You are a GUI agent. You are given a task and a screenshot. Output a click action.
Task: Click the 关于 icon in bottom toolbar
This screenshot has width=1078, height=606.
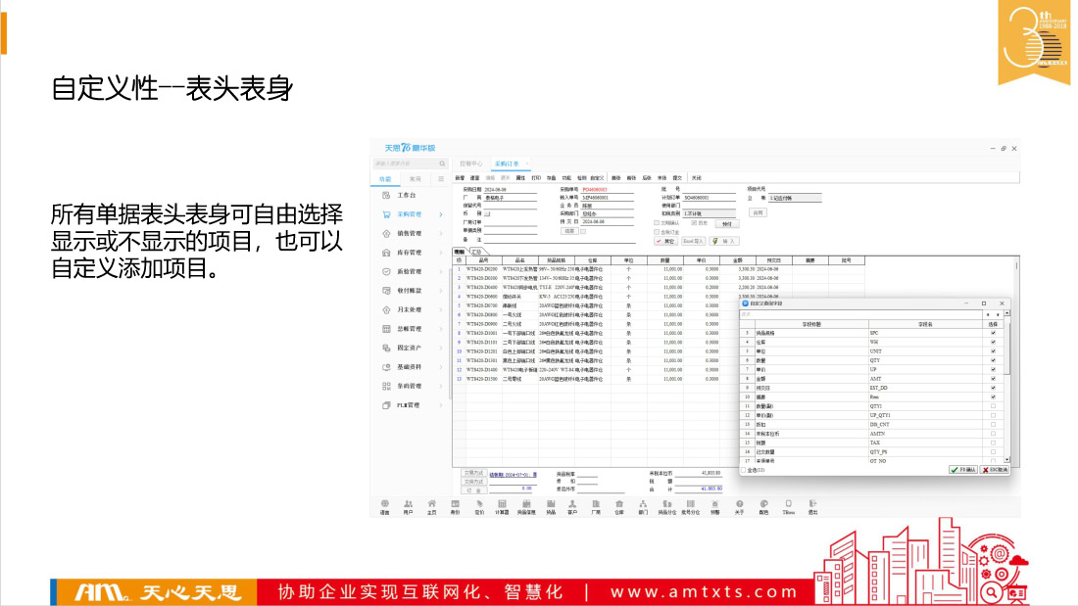point(740,504)
